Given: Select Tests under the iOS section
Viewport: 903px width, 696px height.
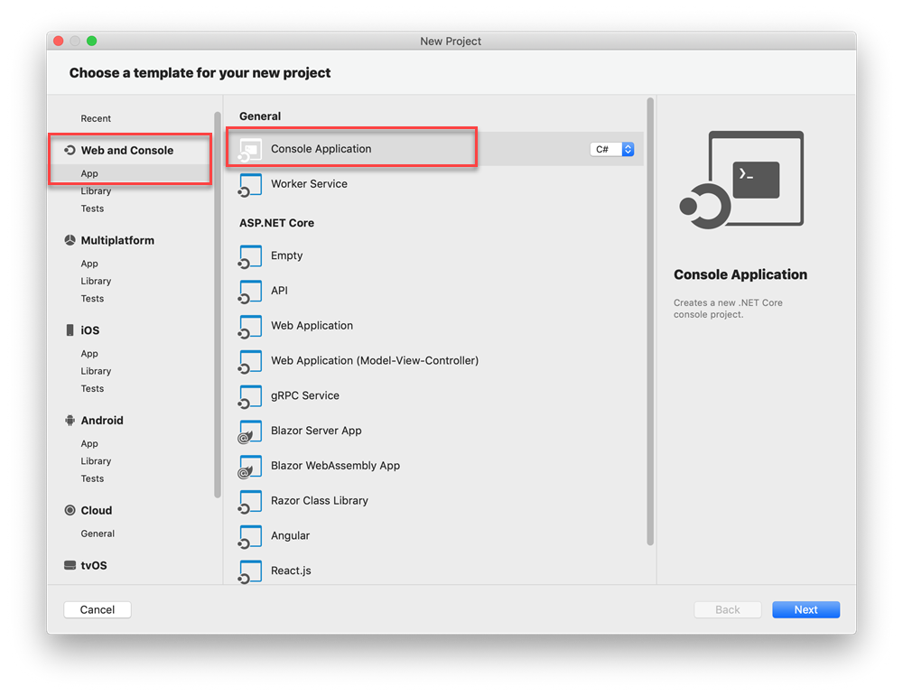Looking at the screenshot, I should pyautogui.click(x=92, y=389).
